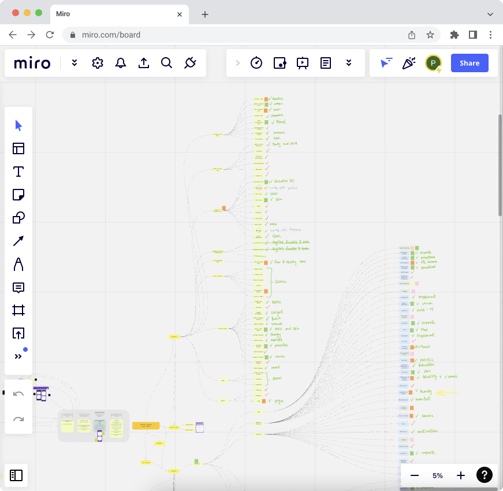Select the Miro browser tab
The height and width of the screenshot is (491, 503).
coord(120,14)
